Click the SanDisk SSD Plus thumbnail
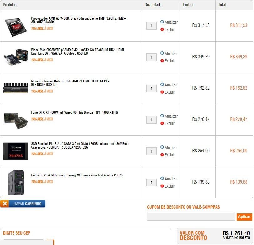This screenshot has width=254, height=245. (x=16, y=151)
